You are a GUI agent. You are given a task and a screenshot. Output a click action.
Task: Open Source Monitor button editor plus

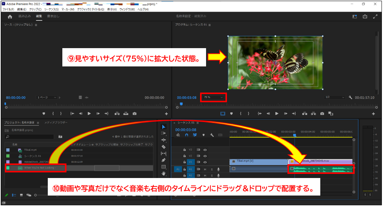(166, 114)
